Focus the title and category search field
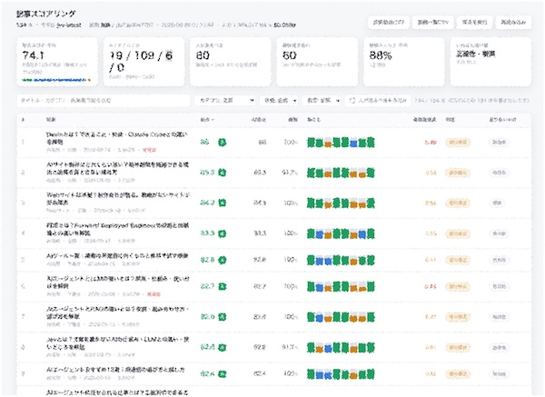Screen dimensions: 545x397 click(x=104, y=100)
